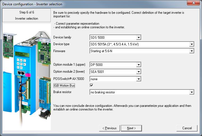Image resolution: width=202 pixels, height=136 pixels.
Task: Click the 'Step 6 of 6' heading
Action: point(27,12)
